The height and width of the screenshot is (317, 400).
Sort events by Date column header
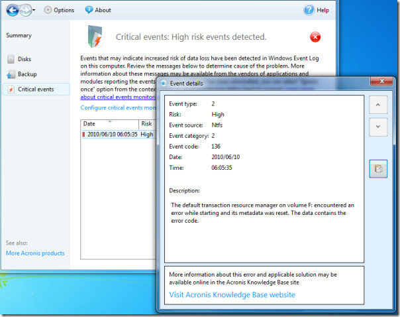pyautogui.click(x=110, y=124)
